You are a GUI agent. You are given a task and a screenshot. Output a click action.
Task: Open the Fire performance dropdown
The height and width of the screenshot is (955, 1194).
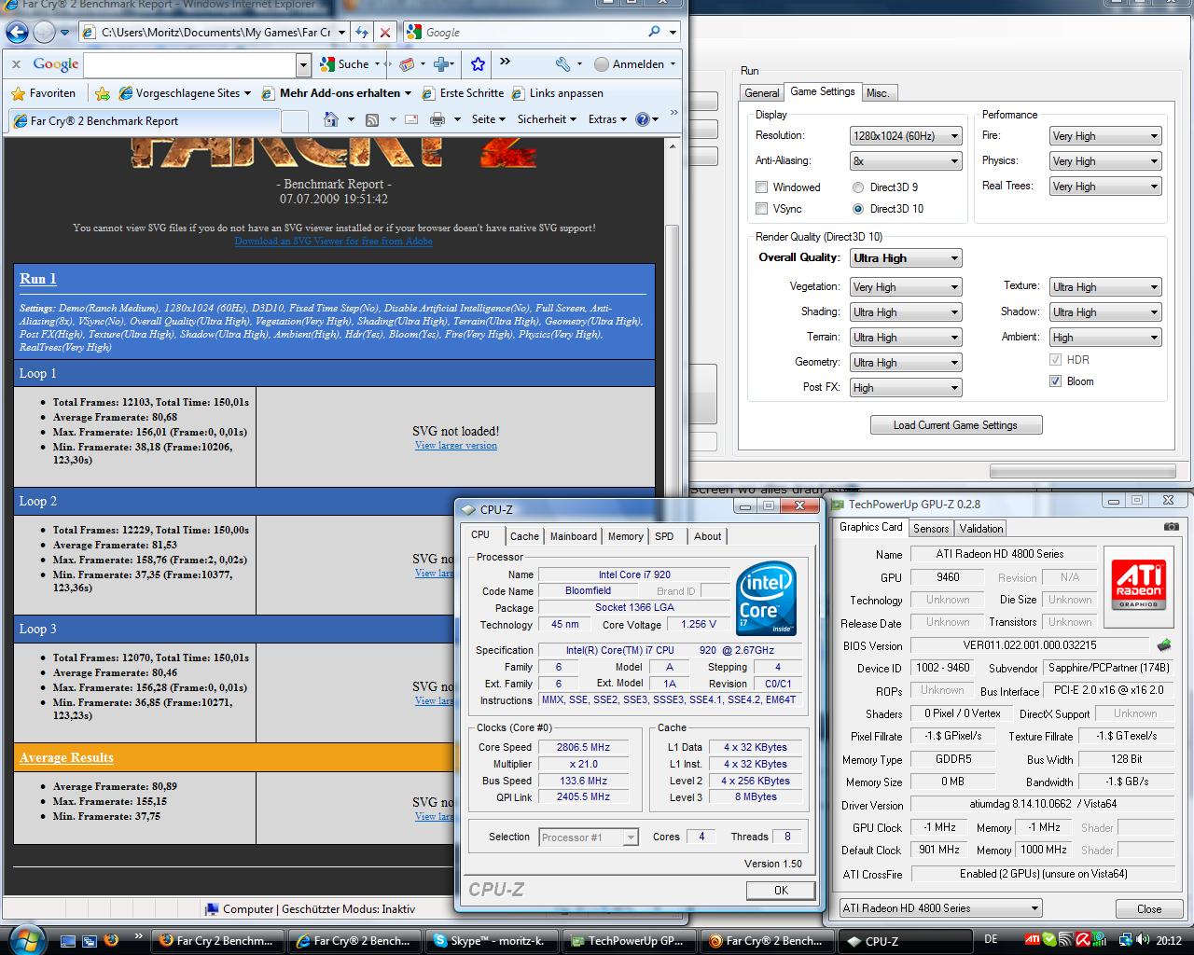click(x=1105, y=136)
